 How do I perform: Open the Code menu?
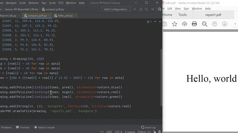pyautogui.click(x=22, y=3)
